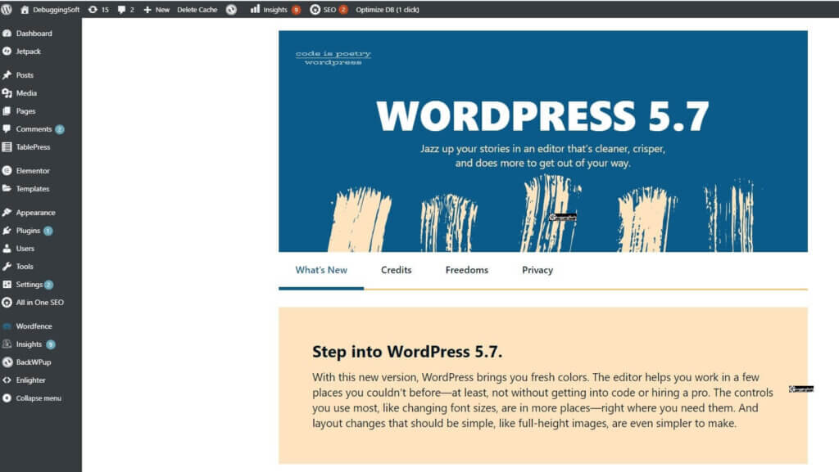Open the Enlighter menu label
Viewport: 839px width, 472px height.
point(30,380)
